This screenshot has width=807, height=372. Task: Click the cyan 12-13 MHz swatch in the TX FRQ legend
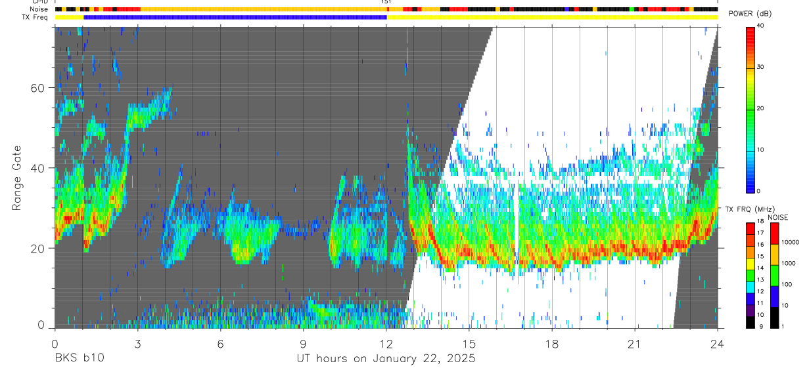752,286
